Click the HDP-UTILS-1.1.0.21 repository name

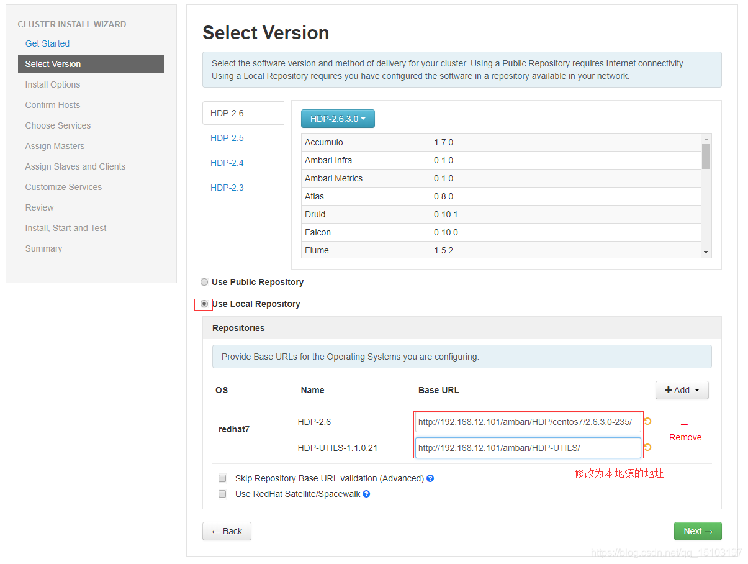click(338, 448)
